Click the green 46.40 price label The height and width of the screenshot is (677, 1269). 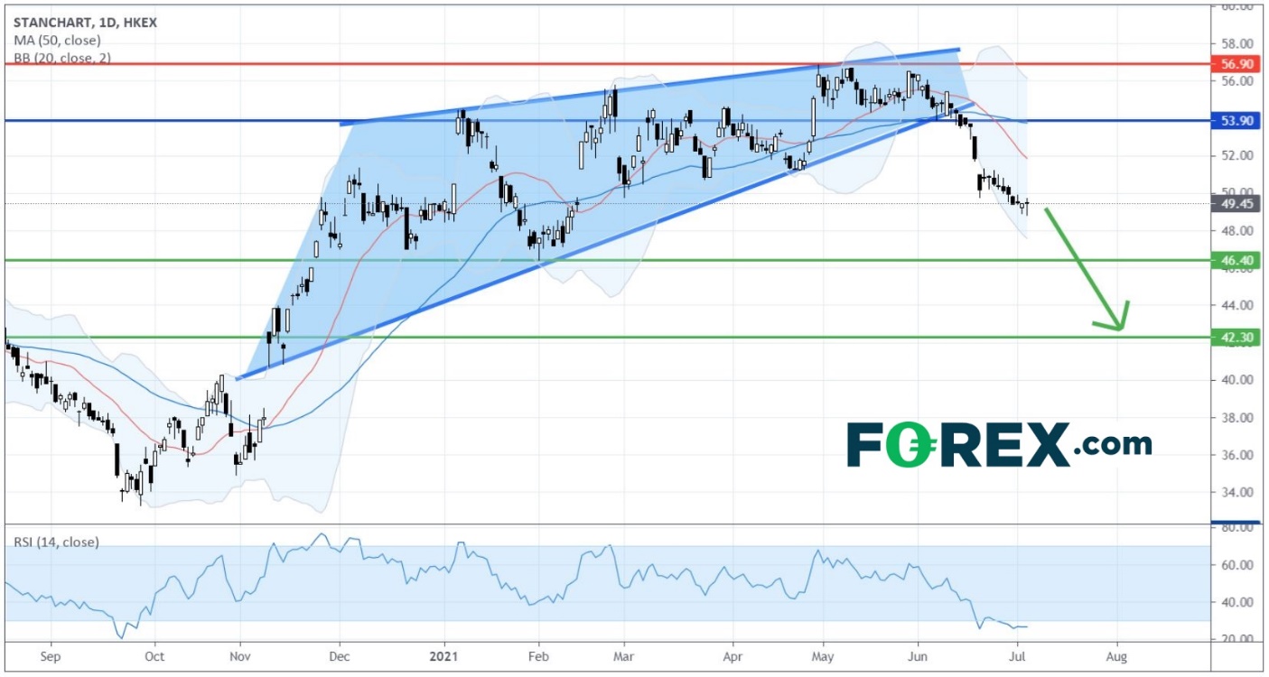(x=1236, y=260)
